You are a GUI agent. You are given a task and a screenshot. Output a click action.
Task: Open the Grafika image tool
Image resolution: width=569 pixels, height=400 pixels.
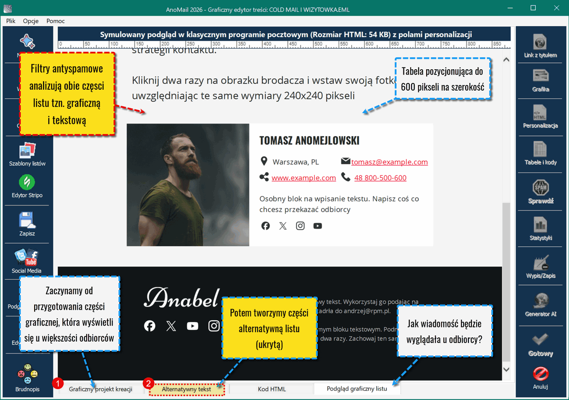[541, 81]
